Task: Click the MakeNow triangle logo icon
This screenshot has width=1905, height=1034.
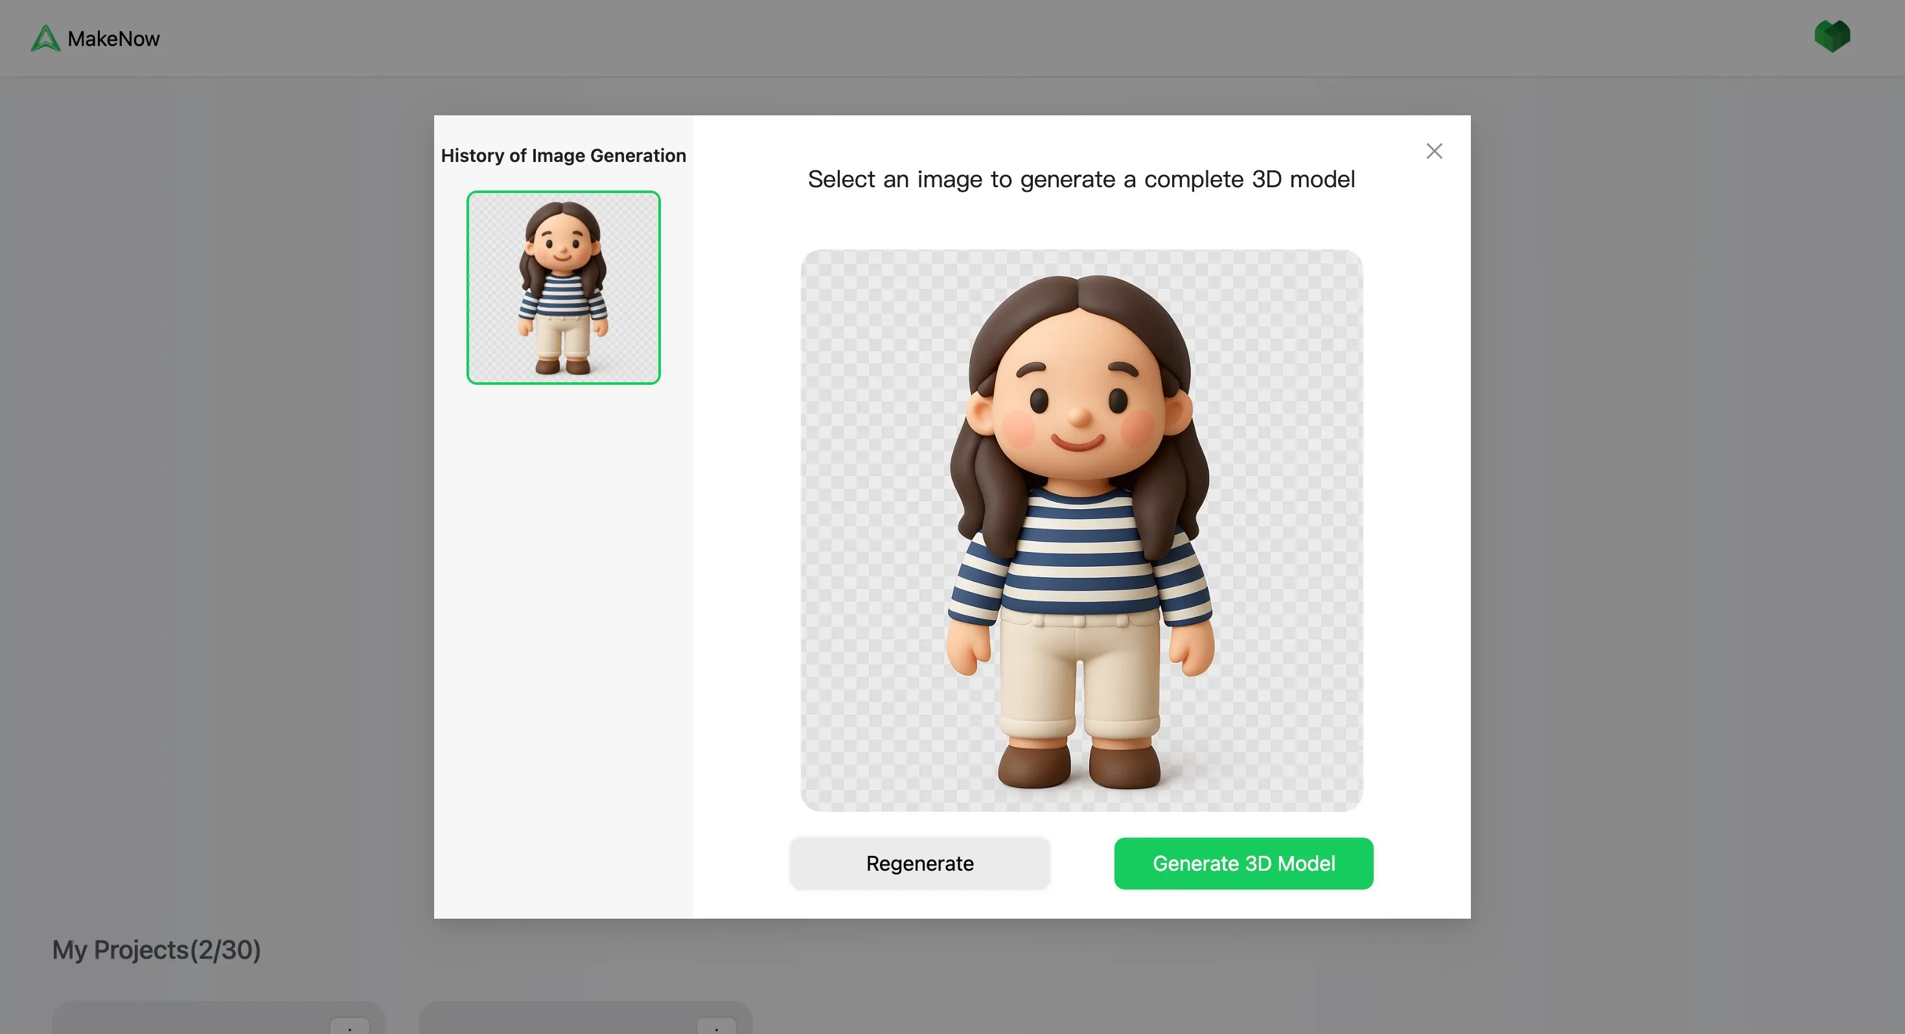Action: (x=45, y=38)
